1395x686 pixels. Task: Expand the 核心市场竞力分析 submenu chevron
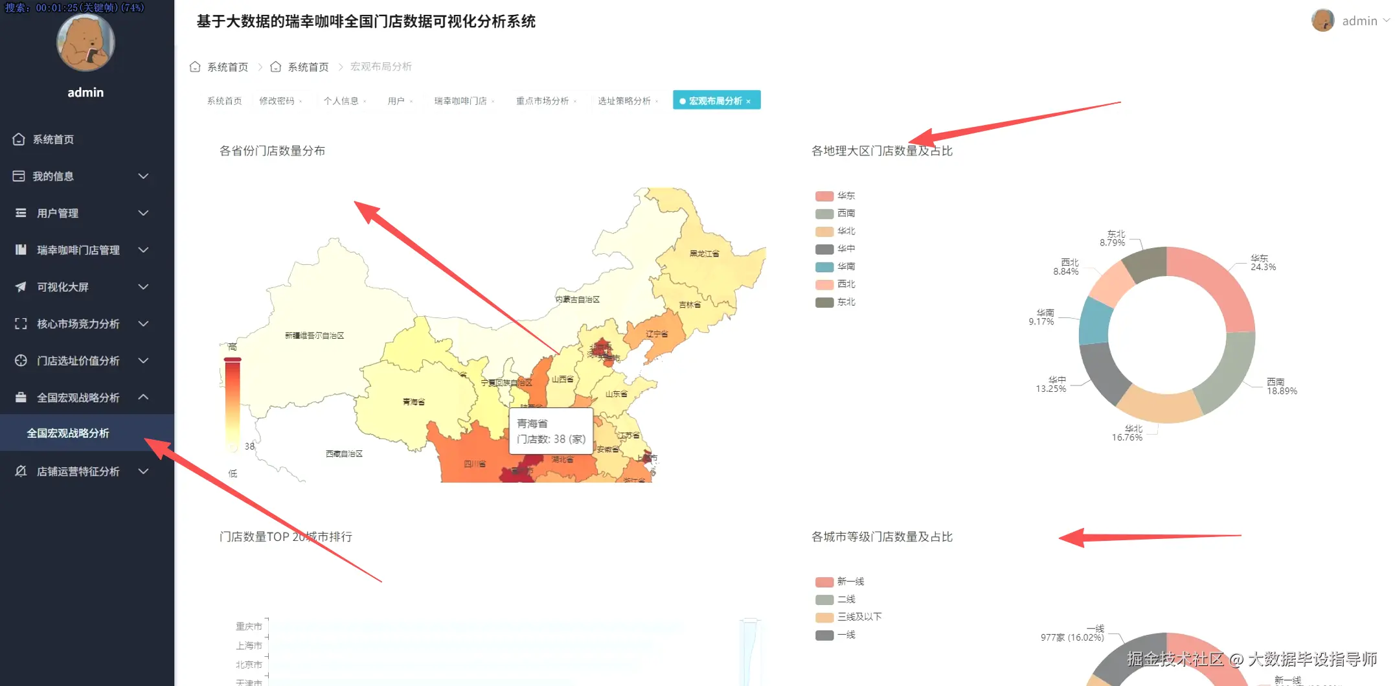144,324
